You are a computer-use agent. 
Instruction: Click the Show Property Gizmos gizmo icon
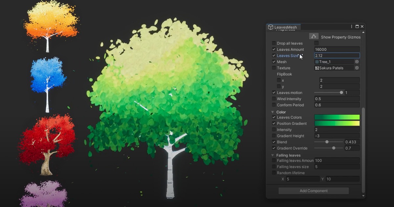coord(314,36)
